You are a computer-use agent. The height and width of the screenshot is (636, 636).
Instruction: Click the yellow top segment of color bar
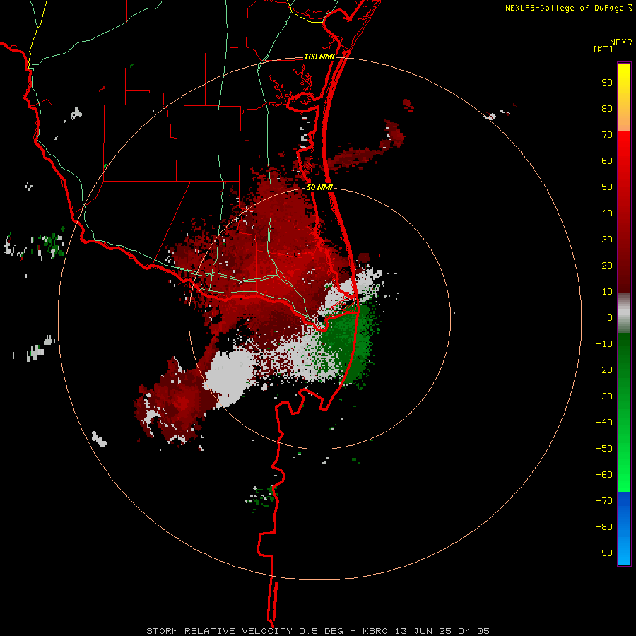tap(624, 98)
